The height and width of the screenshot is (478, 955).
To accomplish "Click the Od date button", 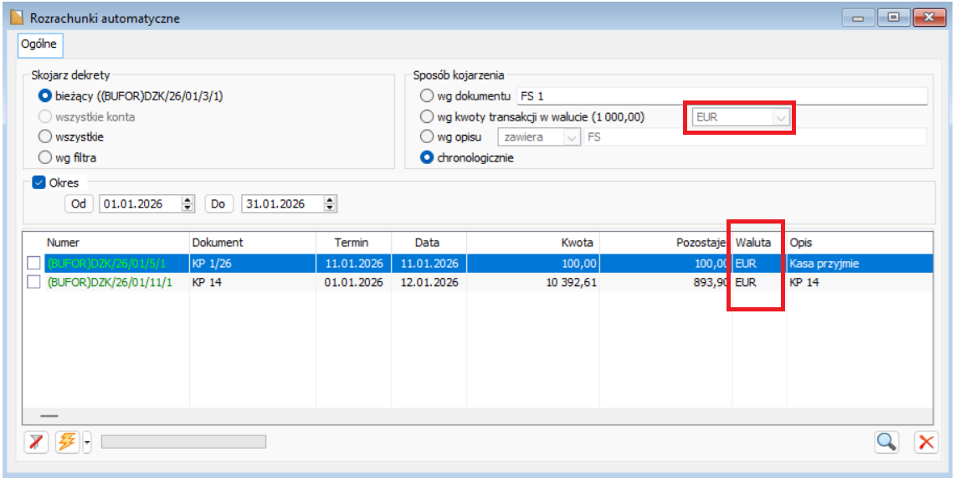I will (79, 204).
